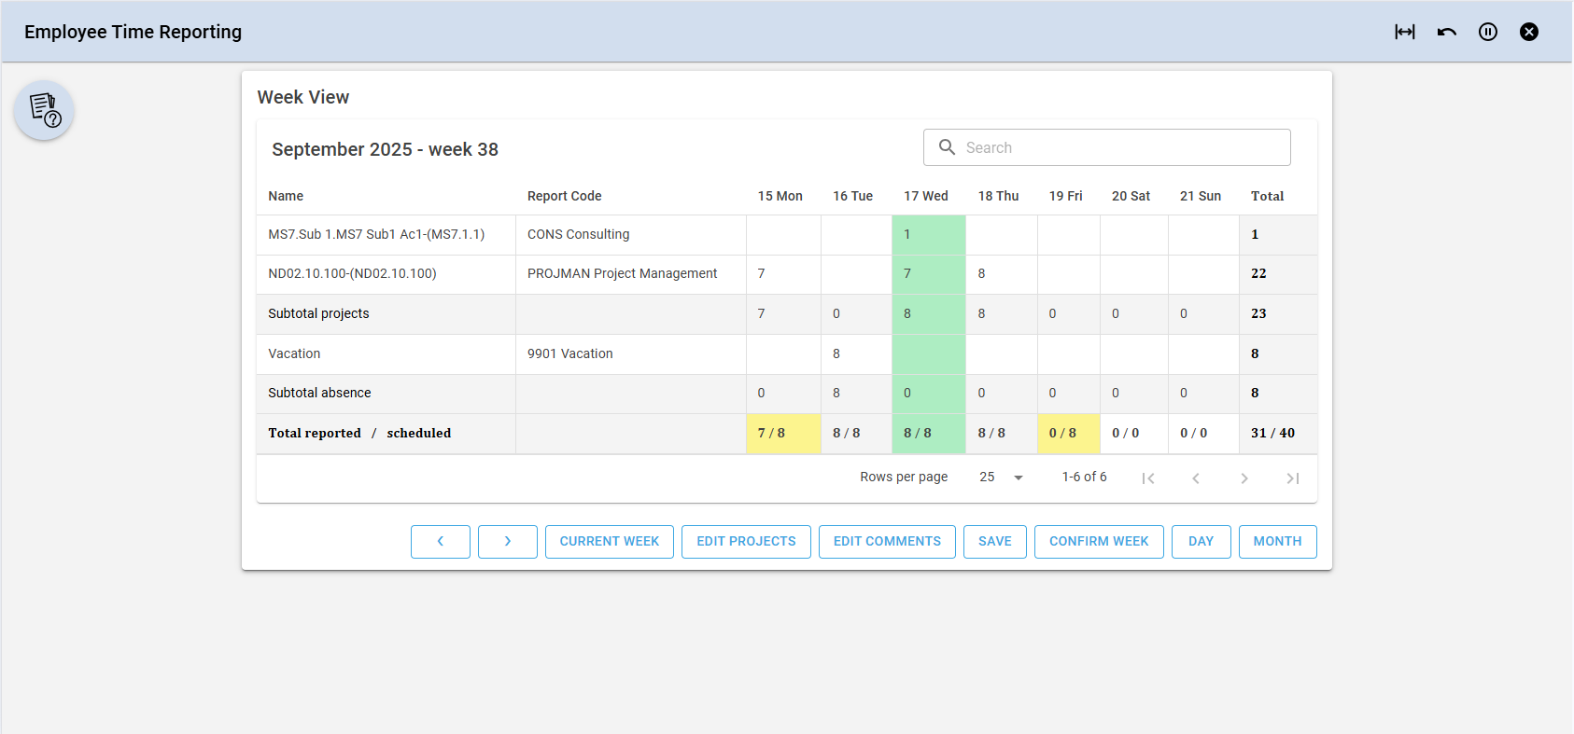Close the Employee Time Reporting app
The height and width of the screenshot is (734, 1574).
[x=1529, y=32]
